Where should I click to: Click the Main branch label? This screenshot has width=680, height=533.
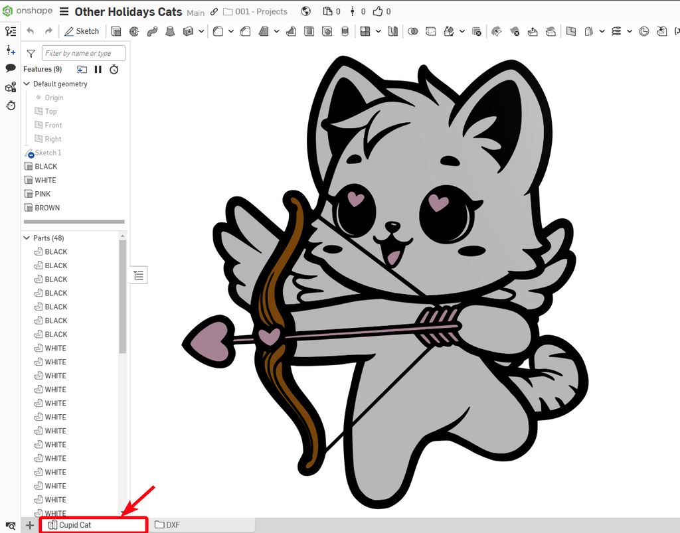[x=196, y=13]
